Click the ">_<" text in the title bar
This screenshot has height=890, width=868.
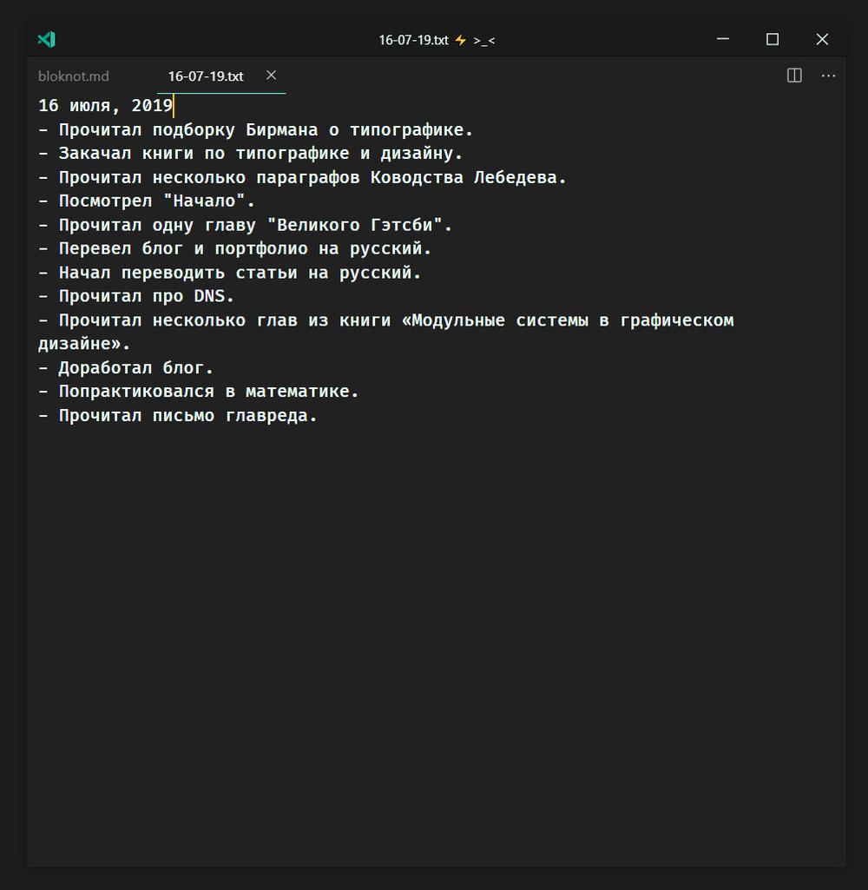tap(483, 39)
